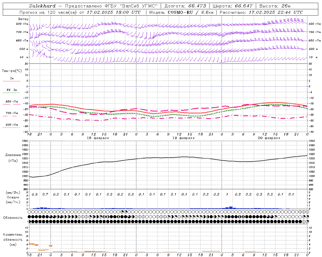Click the 'Прогноз на 120 часа(ов)' forecast text
This screenshot has height=257, width=322.
(x=48, y=12)
